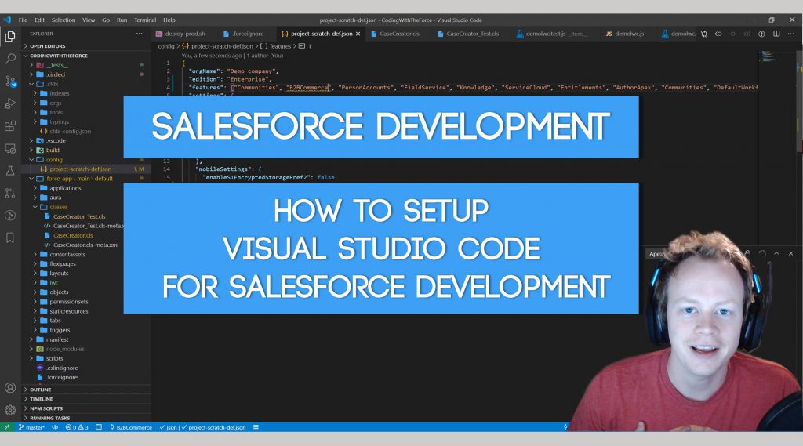
Task: Open the Remote Explorer icon
Action: pyautogui.click(x=9, y=148)
